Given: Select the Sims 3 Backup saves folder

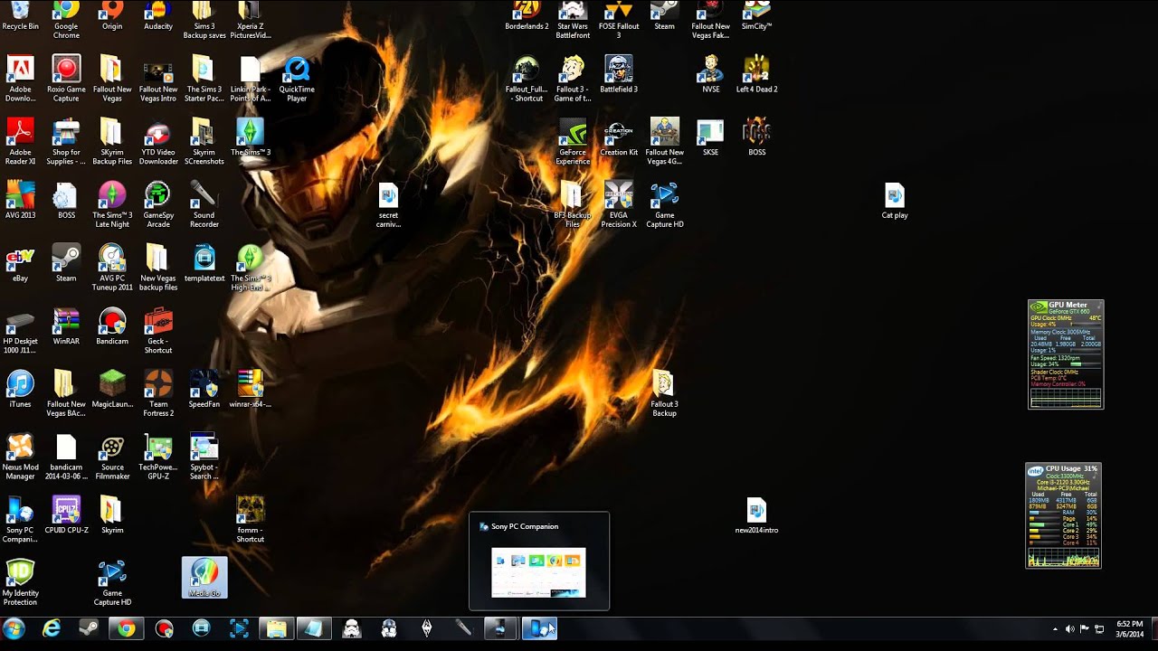Looking at the screenshot, I should [204, 20].
